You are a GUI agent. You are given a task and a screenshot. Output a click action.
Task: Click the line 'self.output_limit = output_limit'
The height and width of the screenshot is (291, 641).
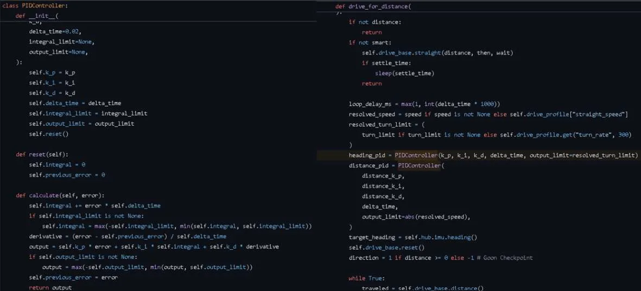81,123
